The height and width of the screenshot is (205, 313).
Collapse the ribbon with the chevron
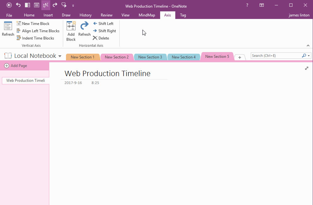click(308, 45)
